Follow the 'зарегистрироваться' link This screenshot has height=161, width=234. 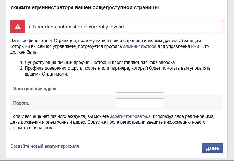tap(130, 116)
